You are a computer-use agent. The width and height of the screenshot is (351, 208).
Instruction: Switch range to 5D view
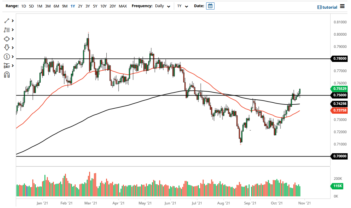[x=31, y=6]
